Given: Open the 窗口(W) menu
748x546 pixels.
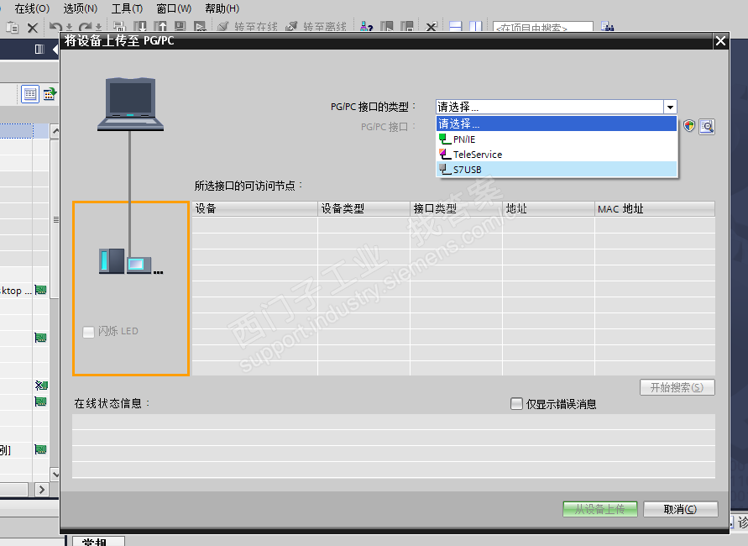Looking at the screenshot, I should pyautogui.click(x=174, y=8).
